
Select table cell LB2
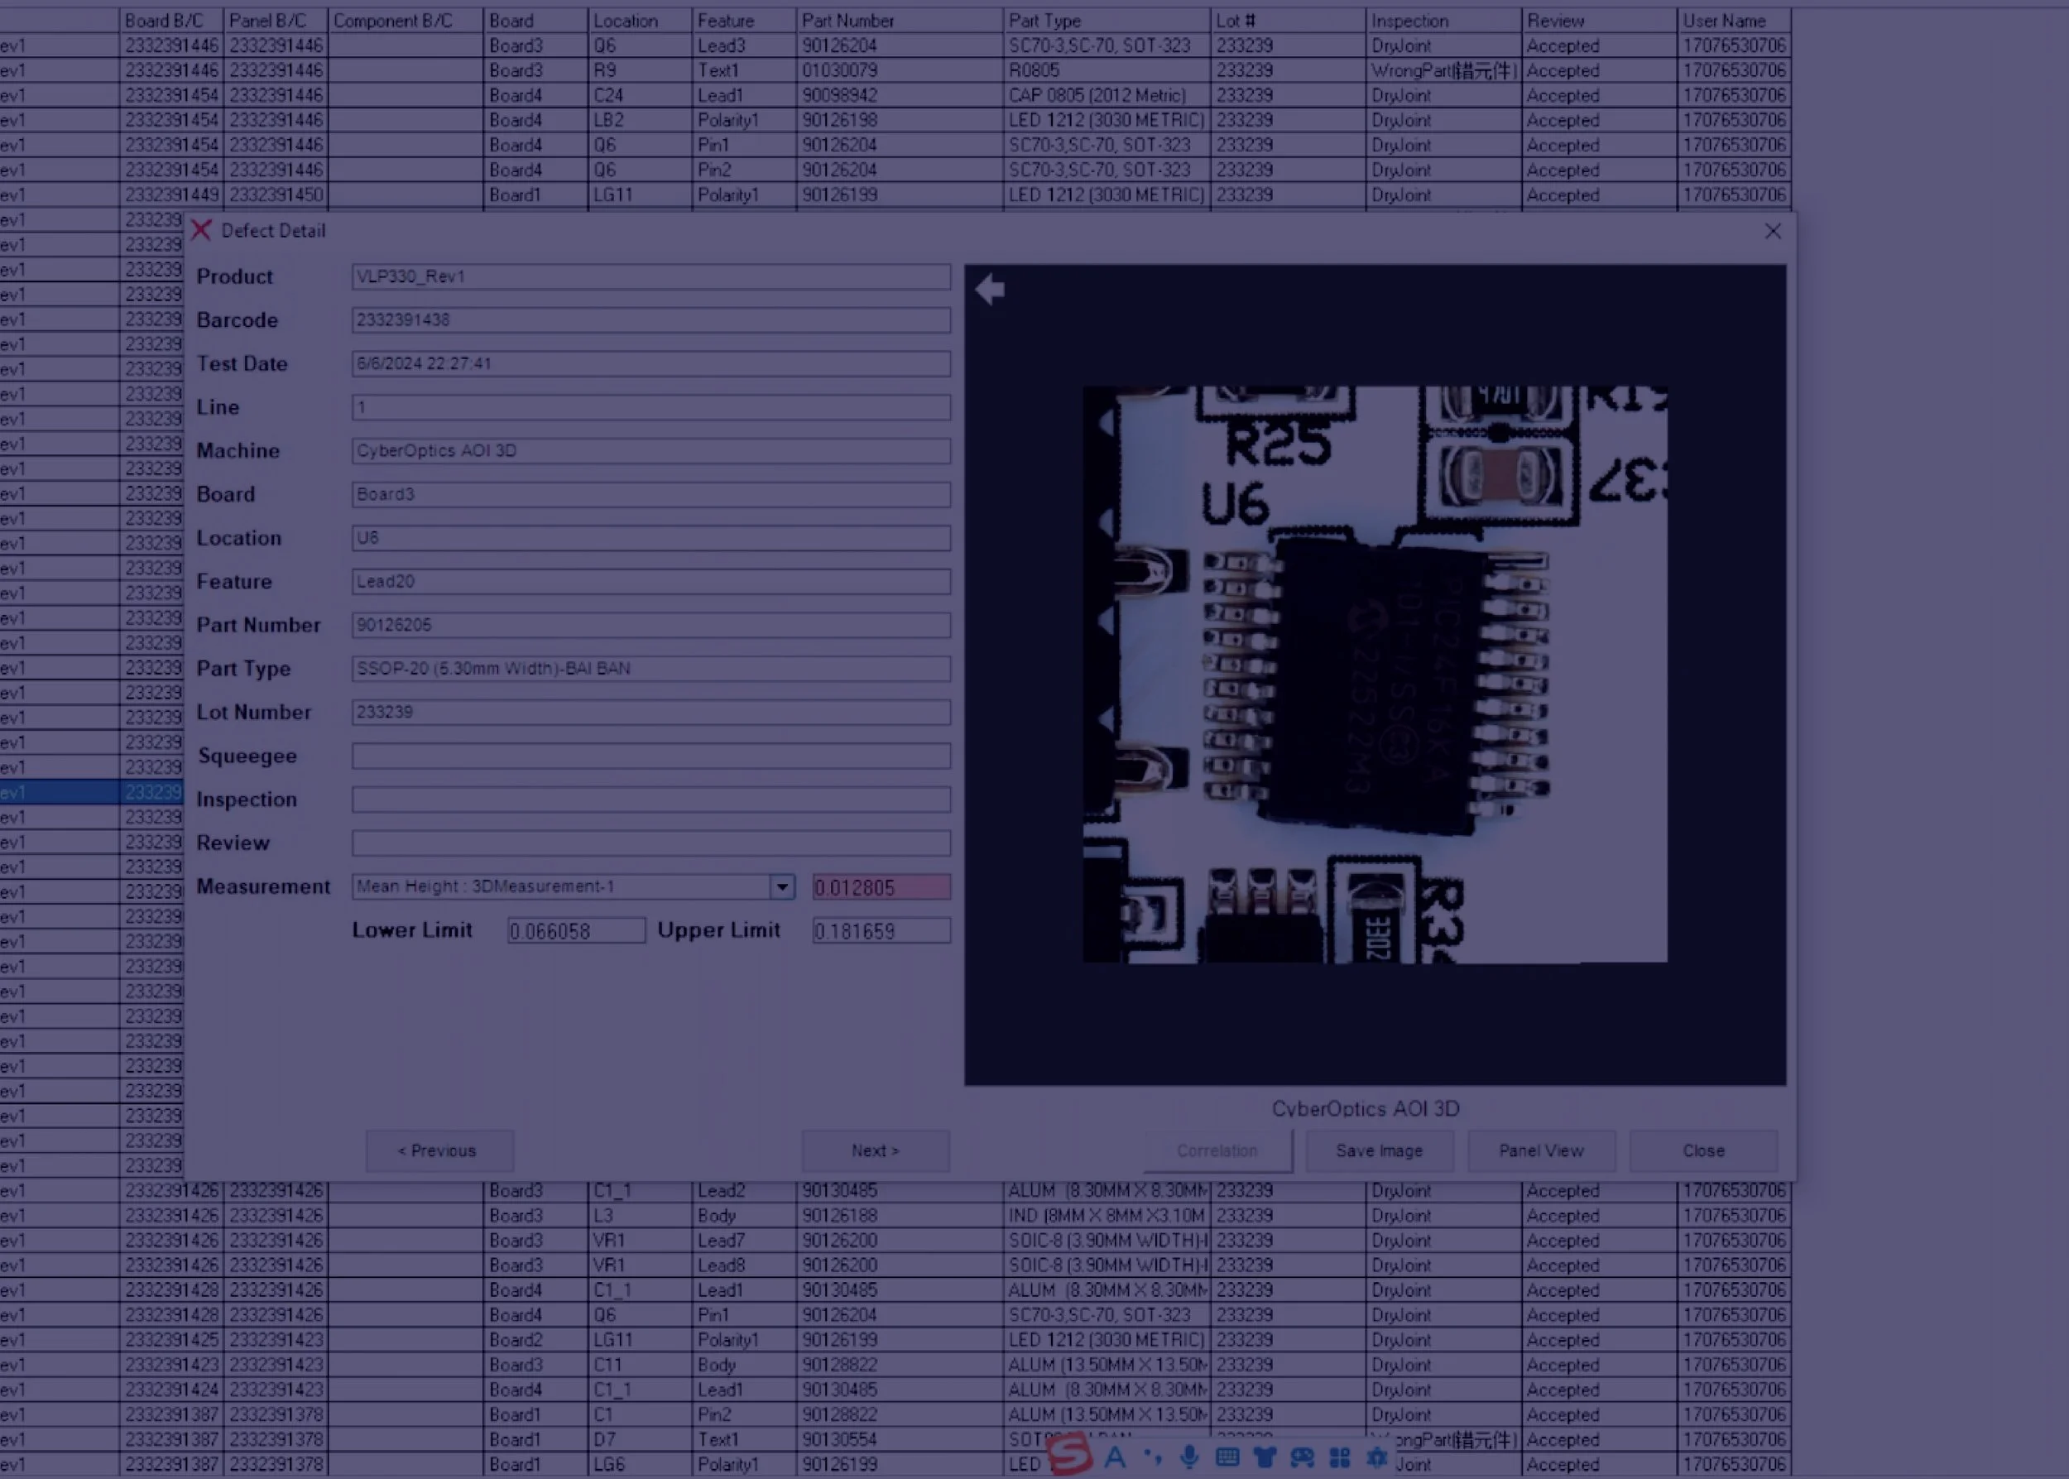pos(641,120)
